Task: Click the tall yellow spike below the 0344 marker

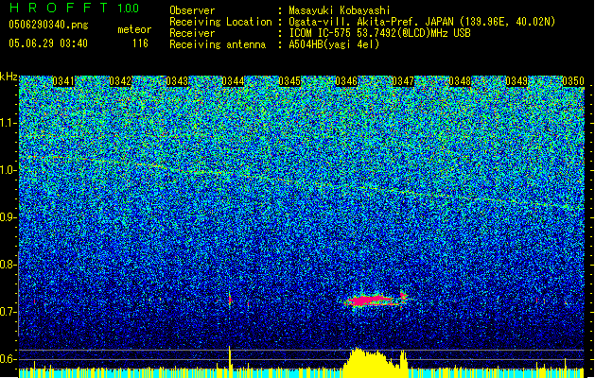Action: [x=230, y=360]
